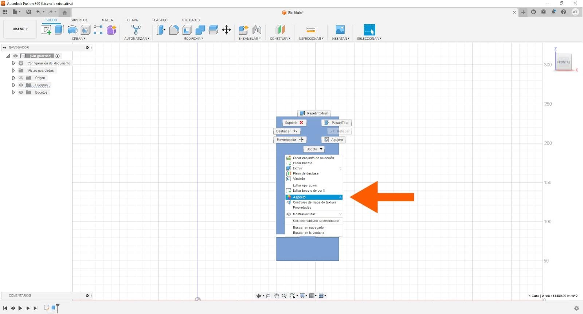Select the Shell tool icon in MODIFICAR
Viewport: 583px width, 314px height.
[187, 30]
